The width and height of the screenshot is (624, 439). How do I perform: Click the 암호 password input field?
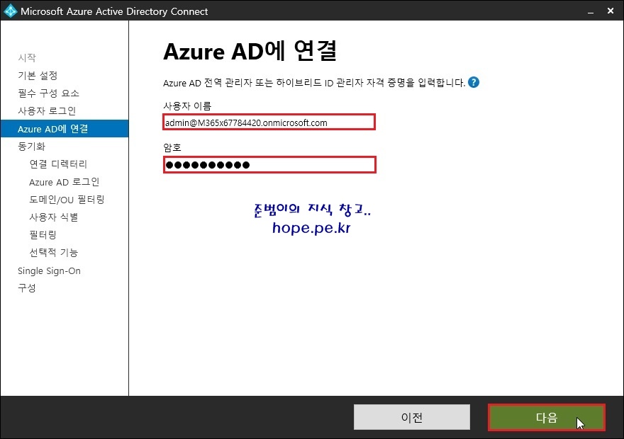pos(269,164)
